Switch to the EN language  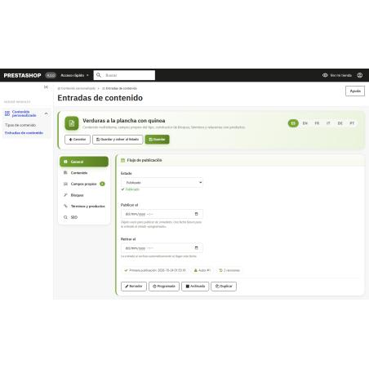tap(305, 123)
